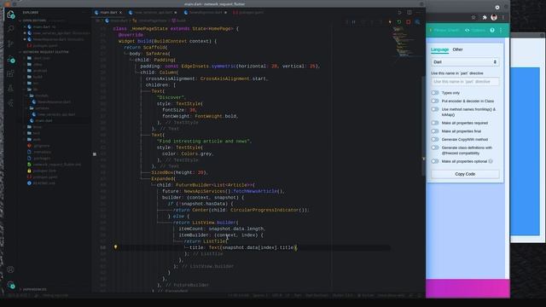Enable 'Make all properties final'
Viewport: 546px width, 307px height.
coord(435,131)
